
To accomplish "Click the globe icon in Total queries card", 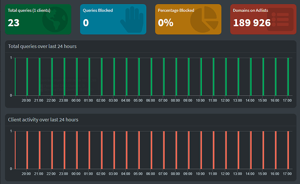I will [x=55, y=19].
